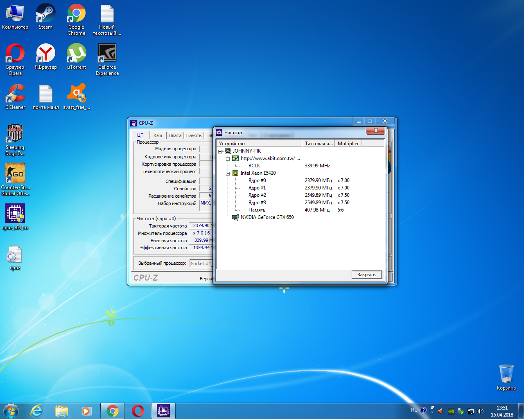Image resolution: width=524 pixels, height=419 pixels.
Task: Select the CCleaner desktop shortcut
Action: pos(15,97)
